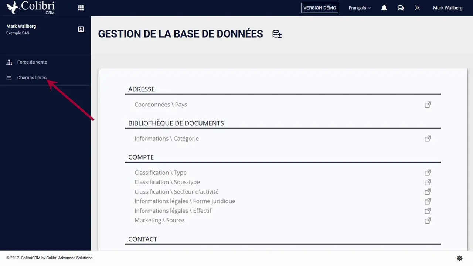The image size is (473, 266).
Task: Open the chat messages icon
Action: 401,8
